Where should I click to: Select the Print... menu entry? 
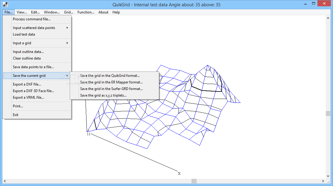(x=37, y=106)
